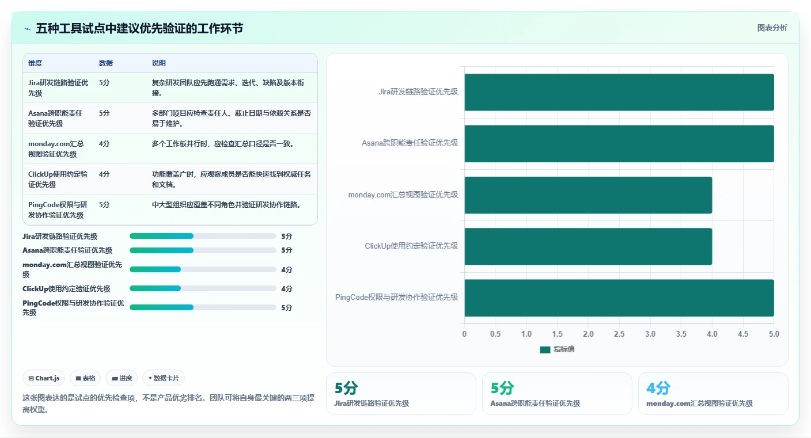Click the ClickUp使用约定验证优先级 table cell
811x438 pixels.
click(x=58, y=179)
